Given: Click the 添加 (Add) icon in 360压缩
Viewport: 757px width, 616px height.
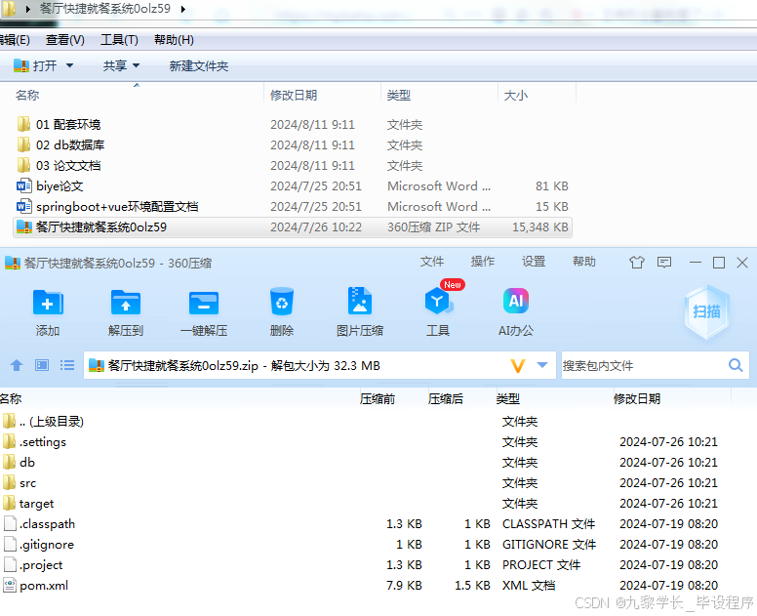Looking at the screenshot, I should pyautogui.click(x=48, y=304).
